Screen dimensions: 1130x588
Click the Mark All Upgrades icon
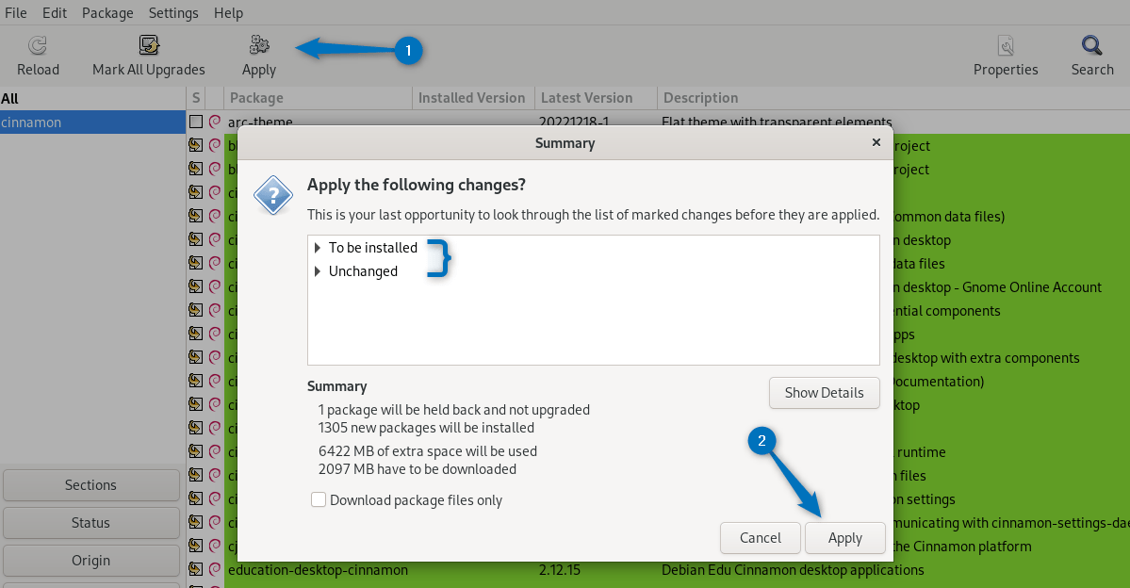click(x=148, y=43)
